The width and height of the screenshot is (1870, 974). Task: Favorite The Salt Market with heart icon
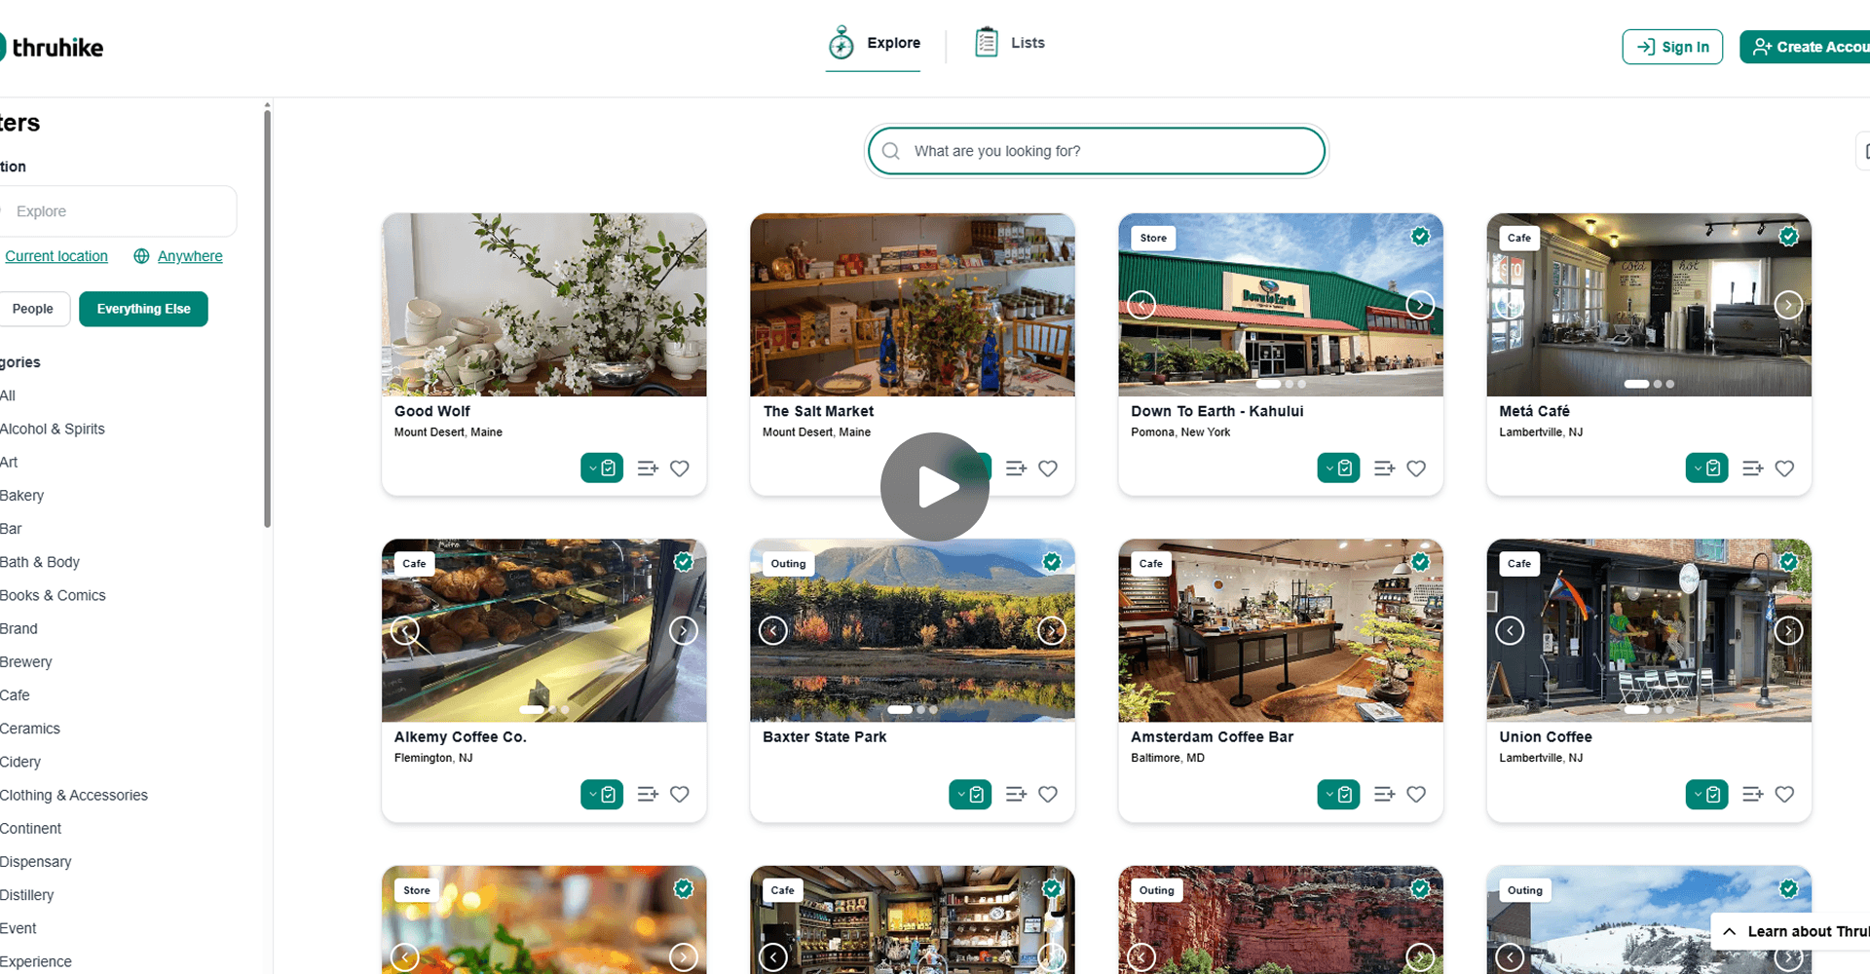1048,468
